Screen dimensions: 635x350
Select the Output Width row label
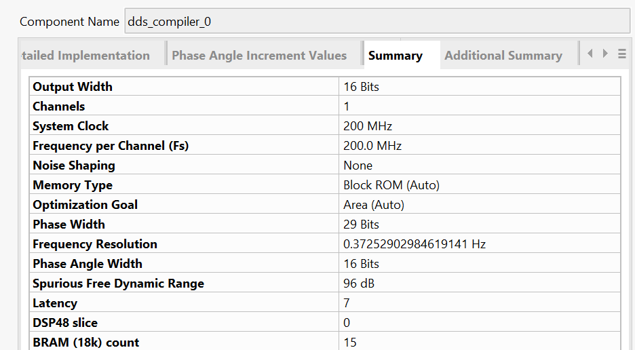[73, 87]
